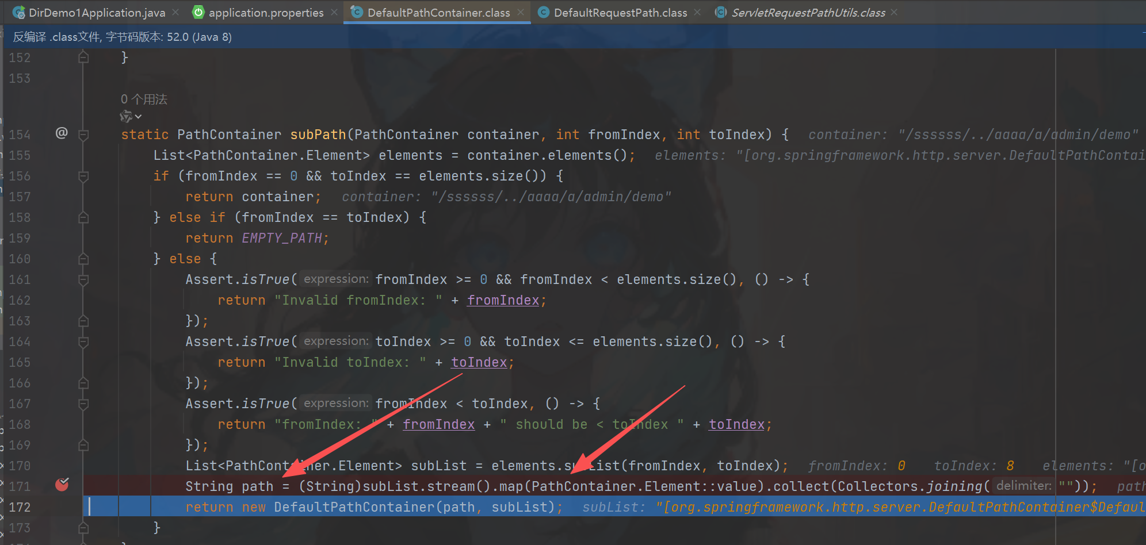Image resolution: width=1146 pixels, height=545 pixels.
Task: Close the ServletRequestPathUtils.class tab
Action: coord(894,12)
